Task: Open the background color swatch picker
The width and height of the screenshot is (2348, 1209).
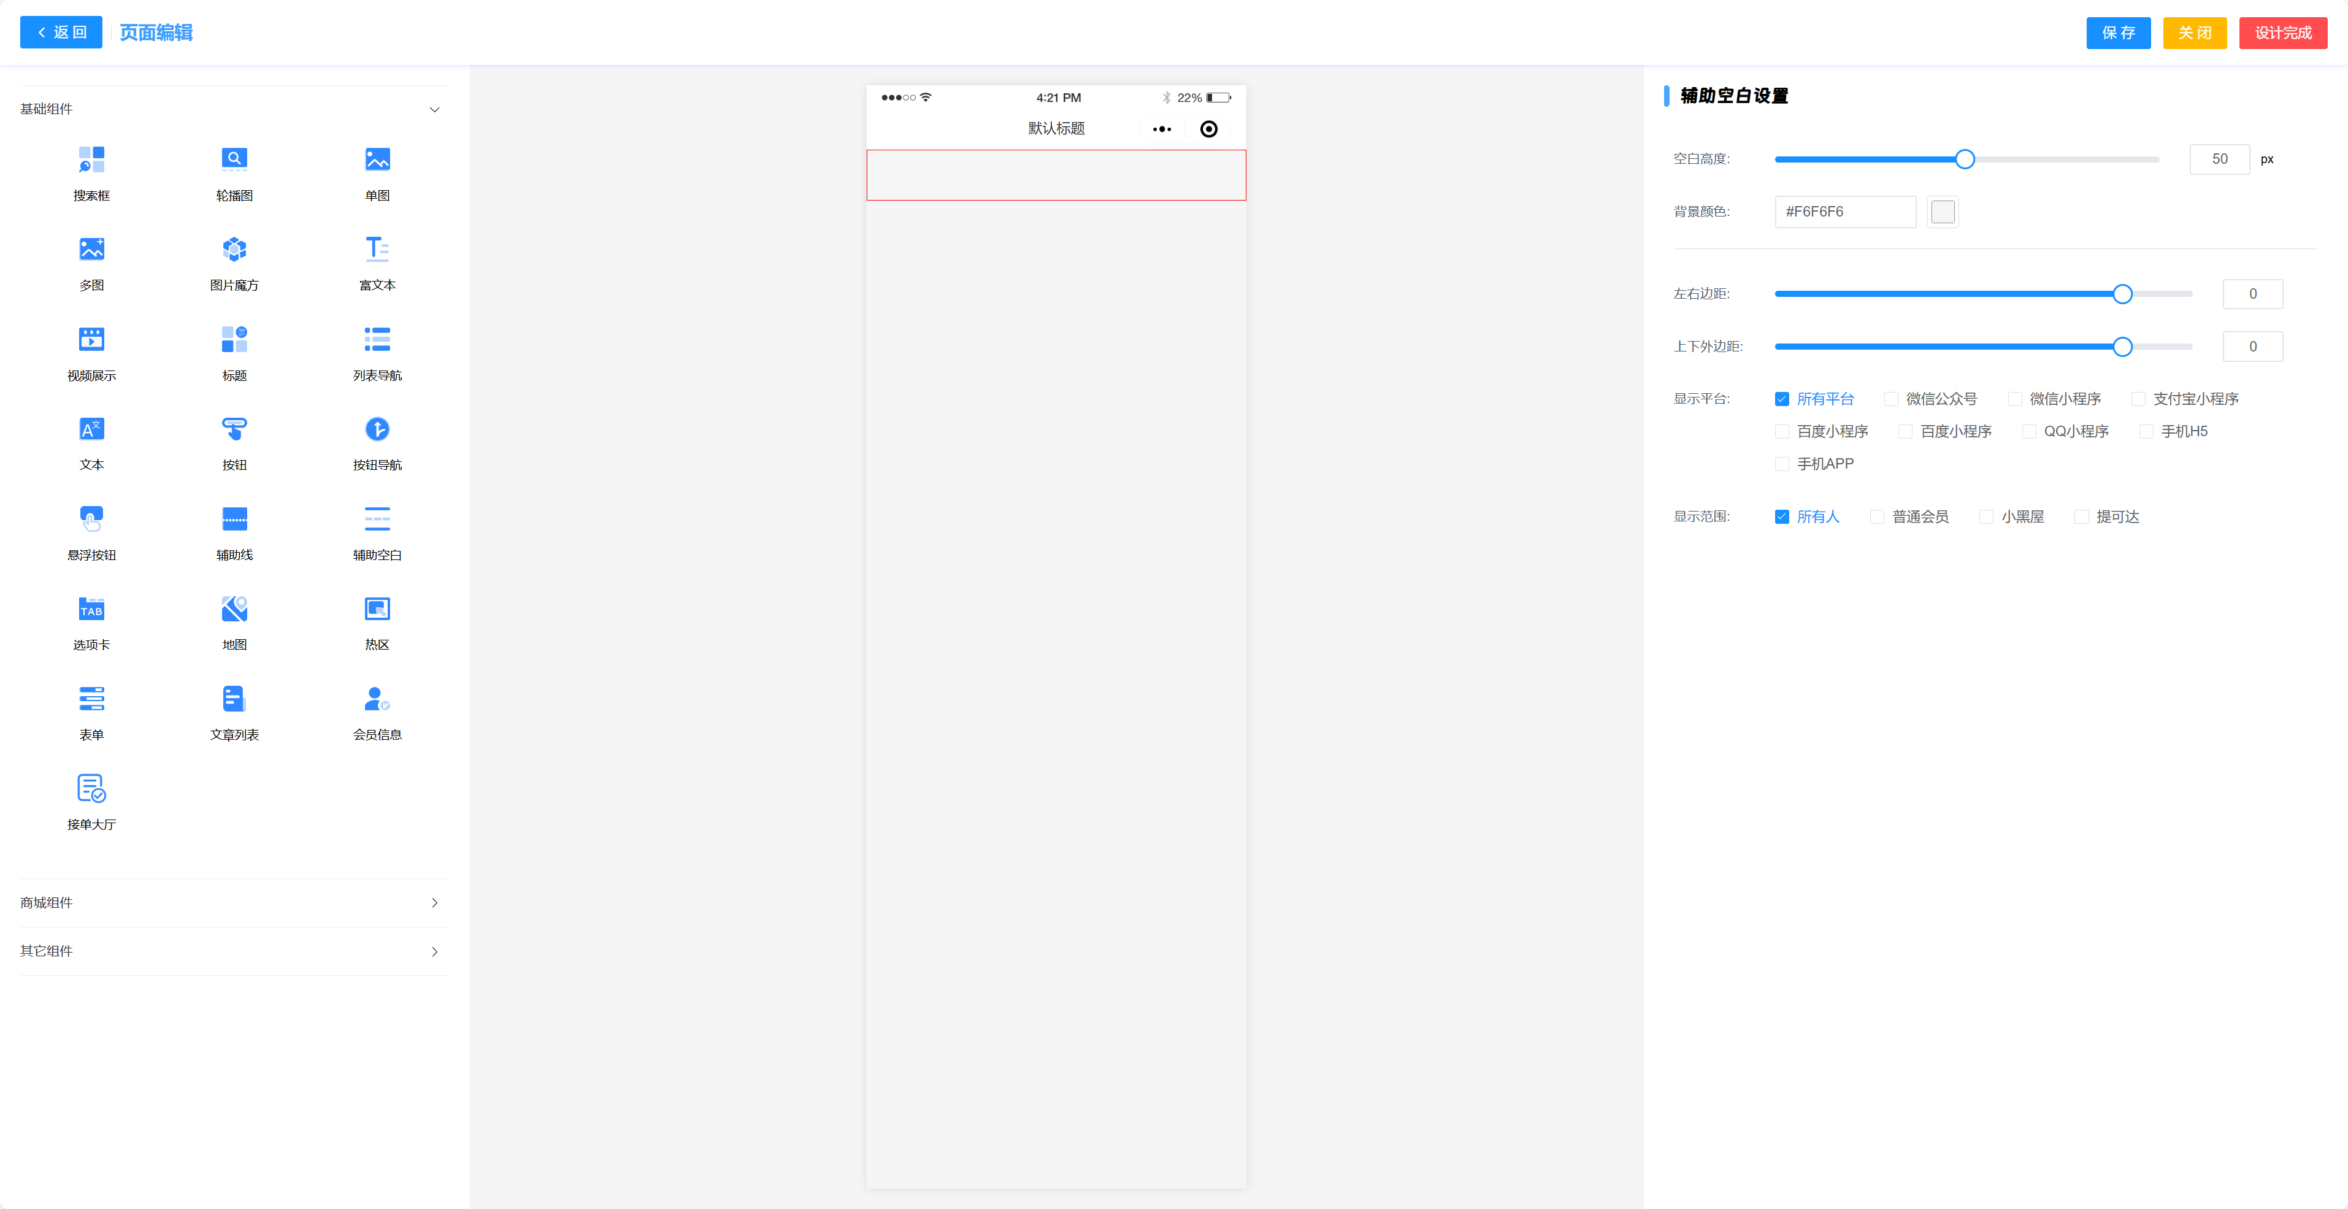Action: point(1943,212)
